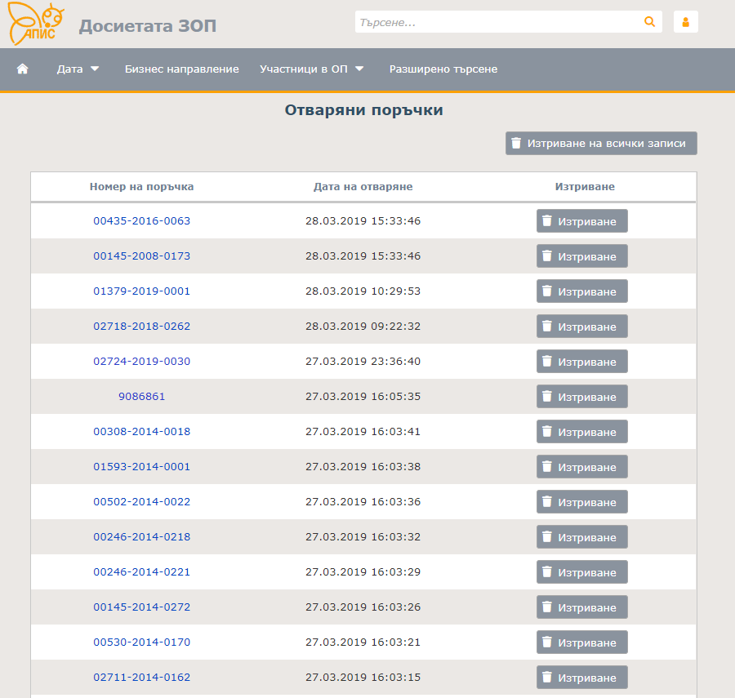Click into the Търсене search field
This screenshot has width=735, height=698.
[497, 22]
